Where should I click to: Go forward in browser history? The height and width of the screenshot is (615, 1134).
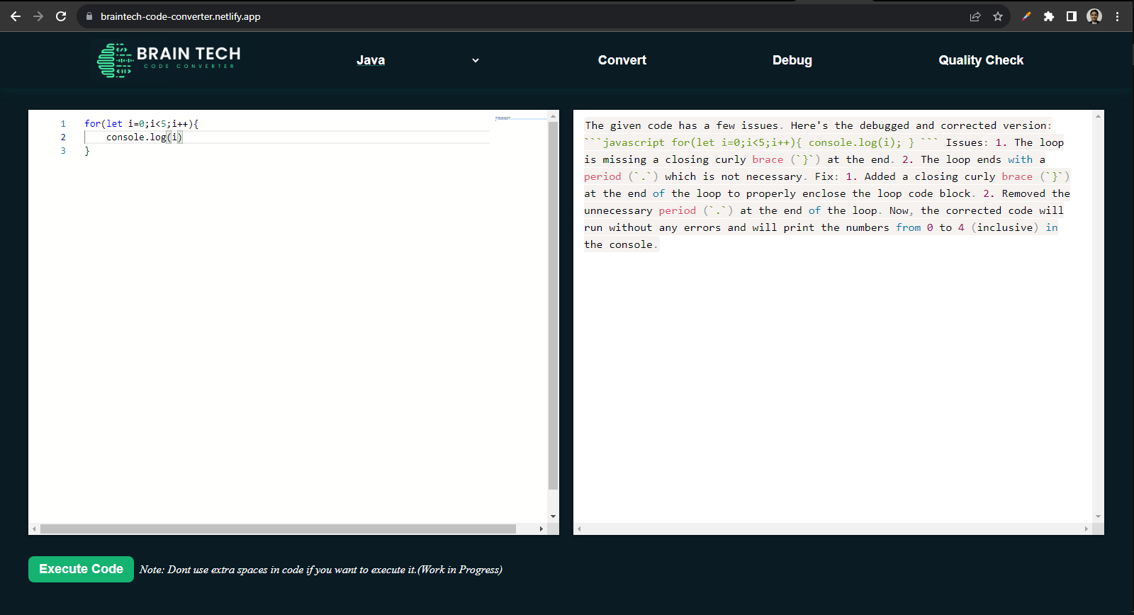pos(38,16)
